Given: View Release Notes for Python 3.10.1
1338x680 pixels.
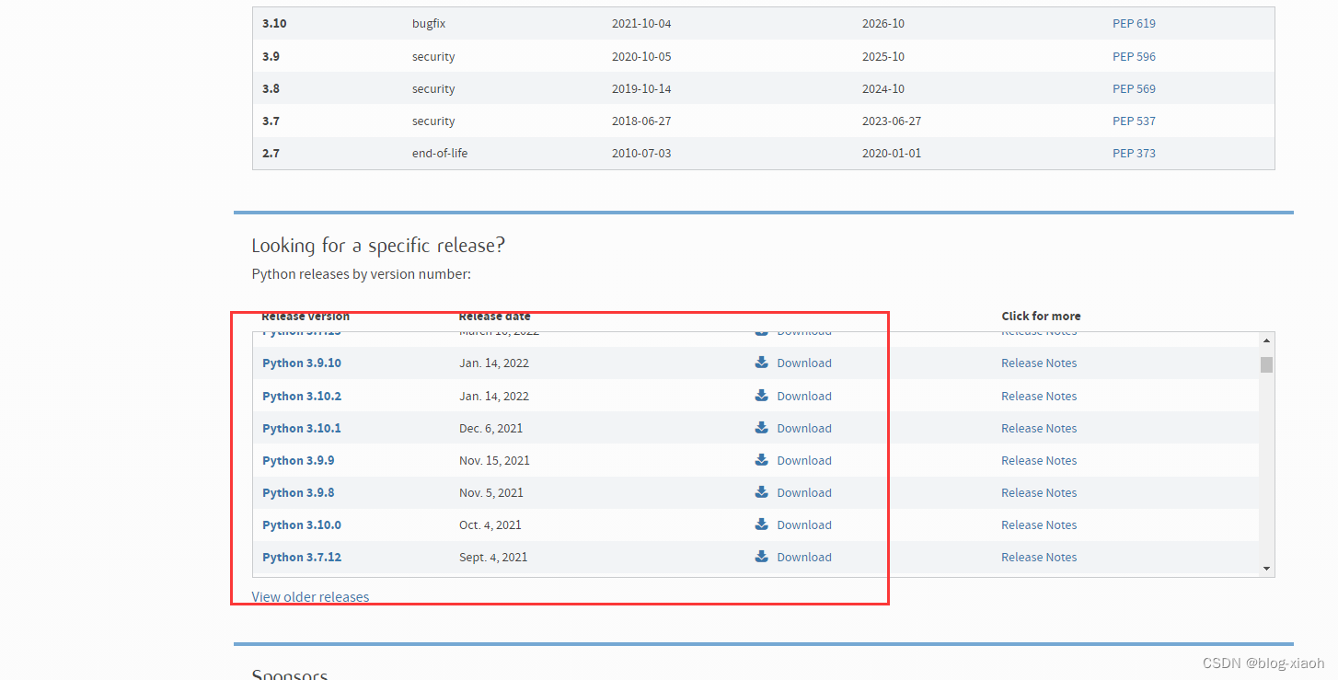Looking at the screenshot, I should tap(1039, 429).
